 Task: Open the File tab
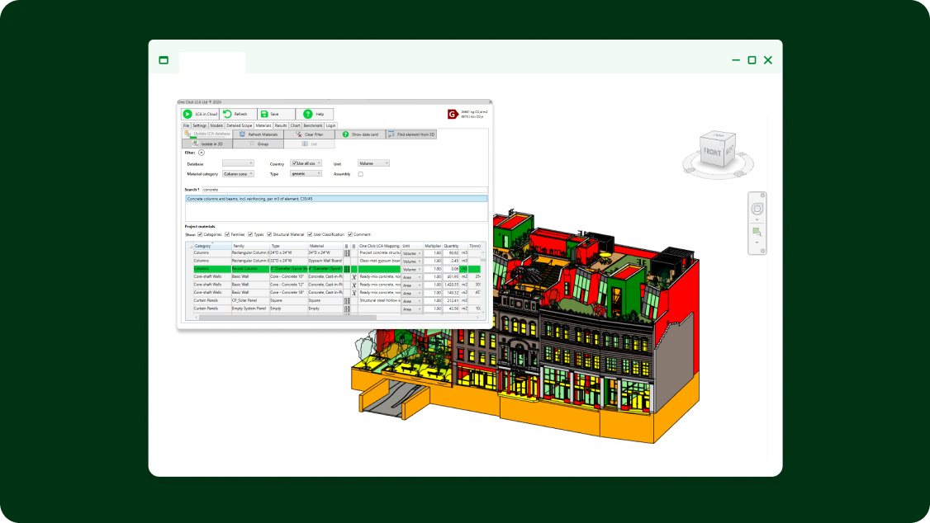coord(186,125)
